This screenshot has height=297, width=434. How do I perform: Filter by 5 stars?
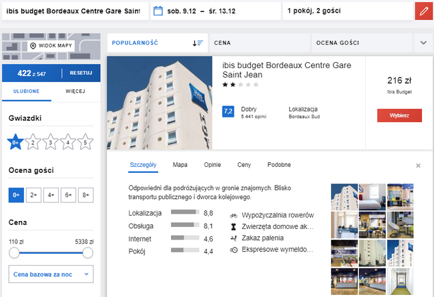(x=85, y=142)
